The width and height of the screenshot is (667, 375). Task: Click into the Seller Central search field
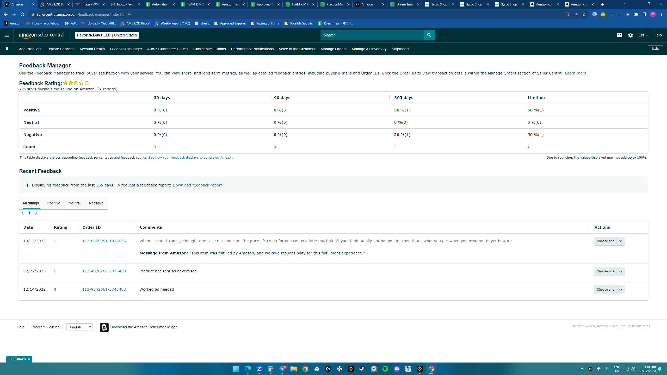(x=372, y=35)
